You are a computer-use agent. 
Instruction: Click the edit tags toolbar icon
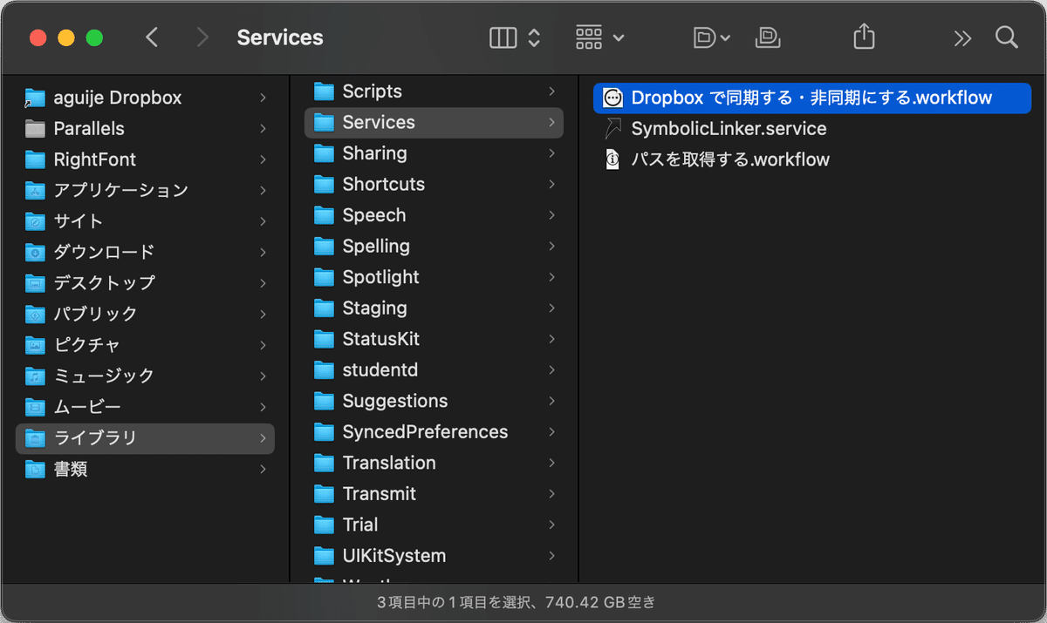pyautogui.click(x=769, y=37)
